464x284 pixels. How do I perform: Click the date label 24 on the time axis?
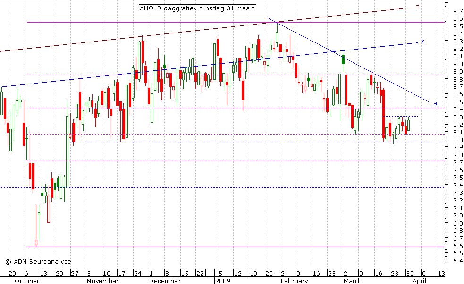point(138,273)
